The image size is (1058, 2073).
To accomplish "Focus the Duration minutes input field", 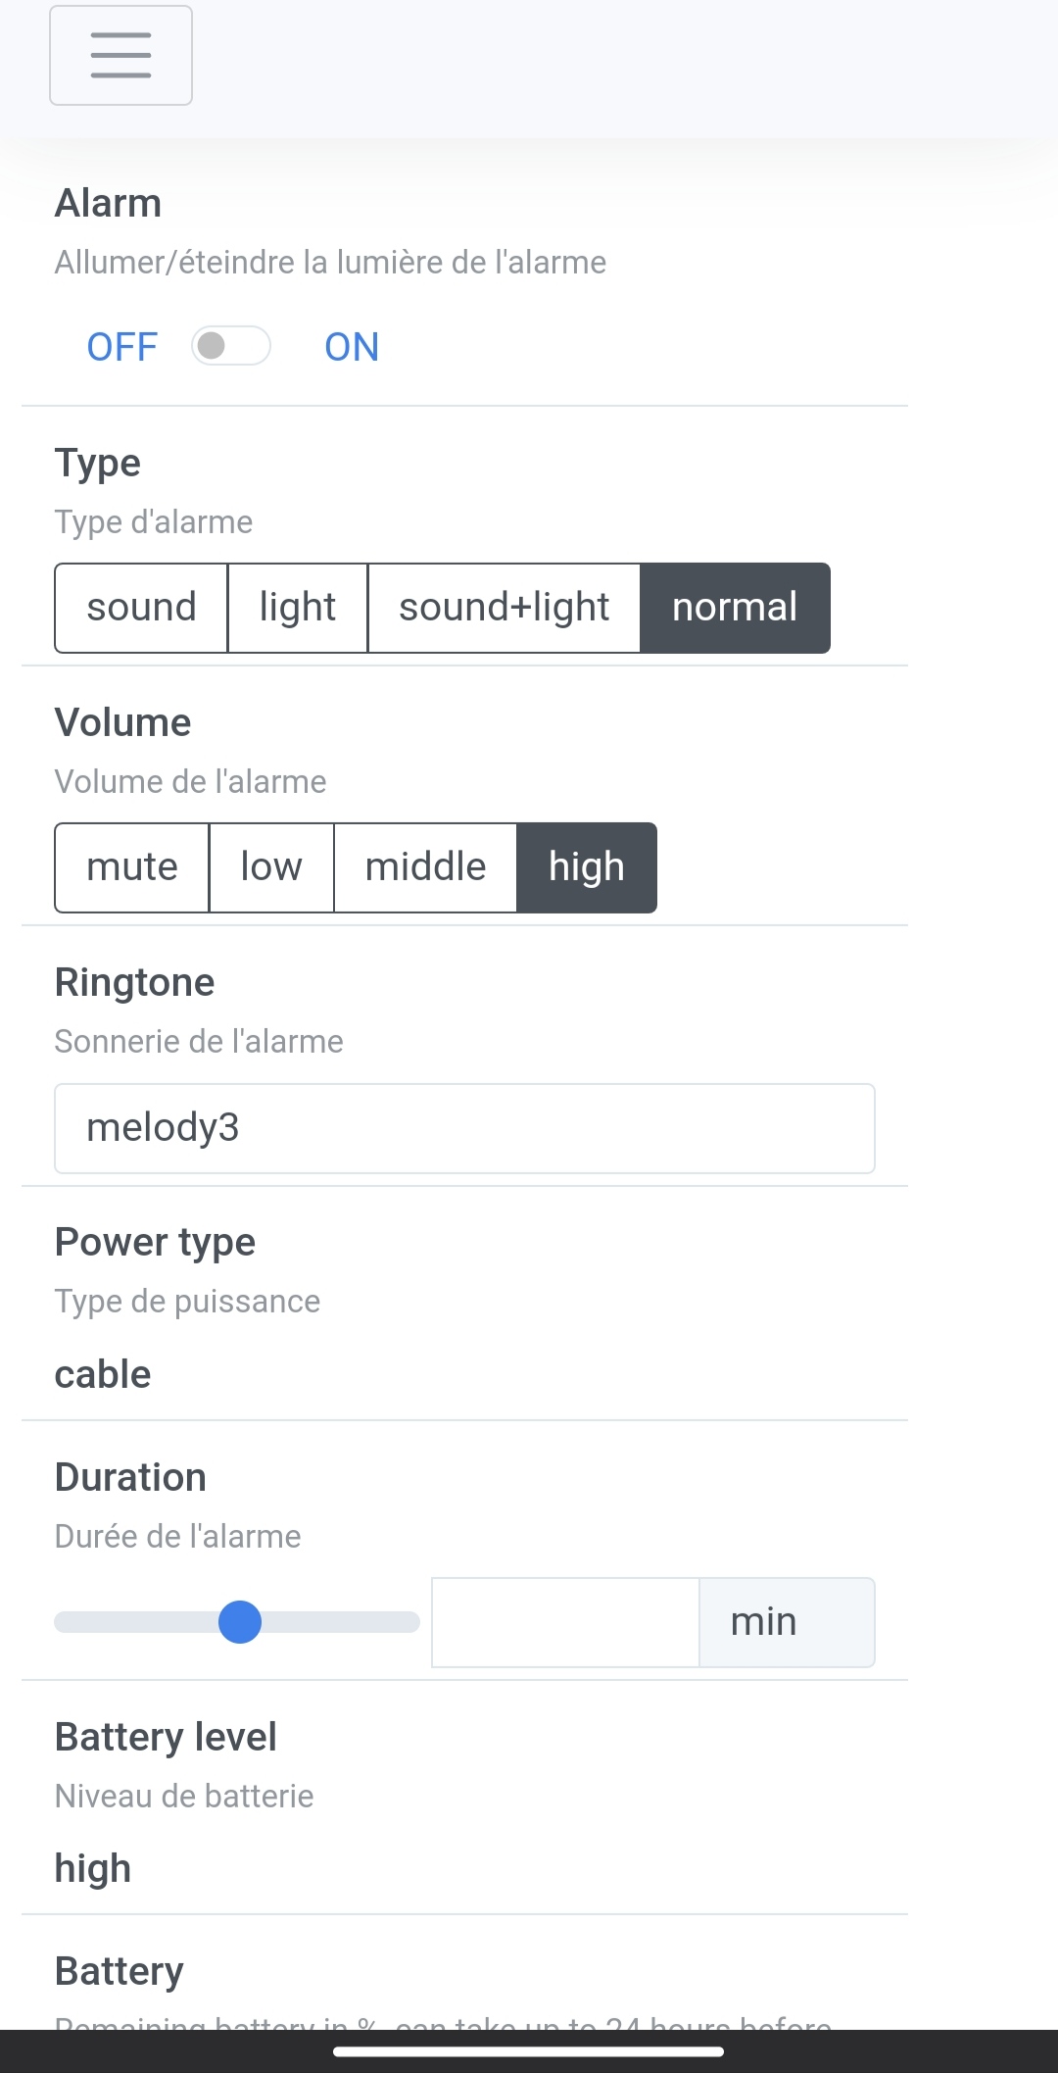I will [565, 1622].
